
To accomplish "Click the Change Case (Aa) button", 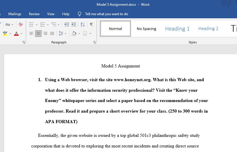I will click(x=8, y=24).
